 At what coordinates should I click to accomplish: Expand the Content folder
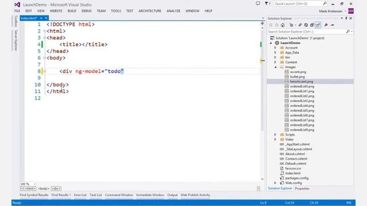coord(275,62)
